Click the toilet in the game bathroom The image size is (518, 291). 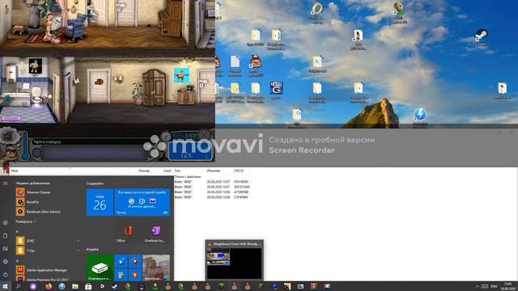click(x=36, y=95)
